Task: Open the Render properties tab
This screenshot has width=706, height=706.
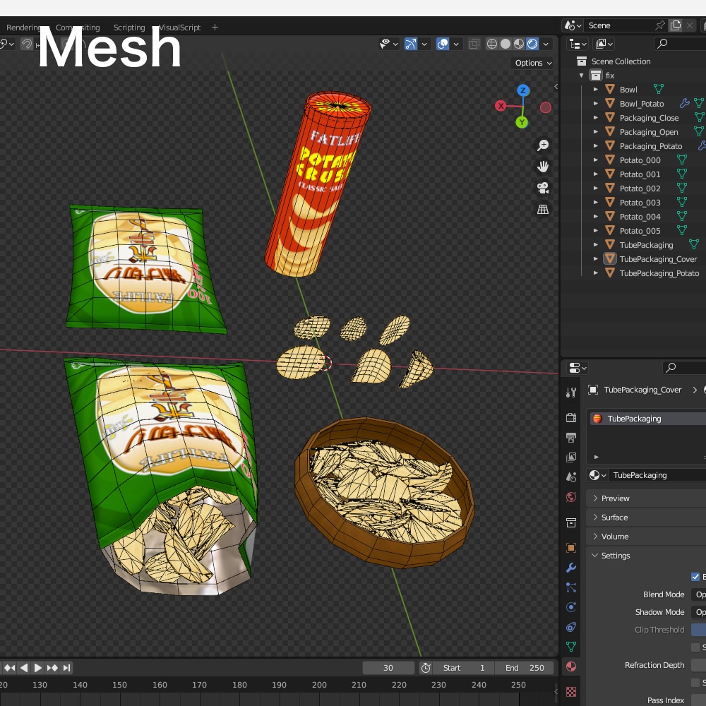Action: tap(571, 418)
